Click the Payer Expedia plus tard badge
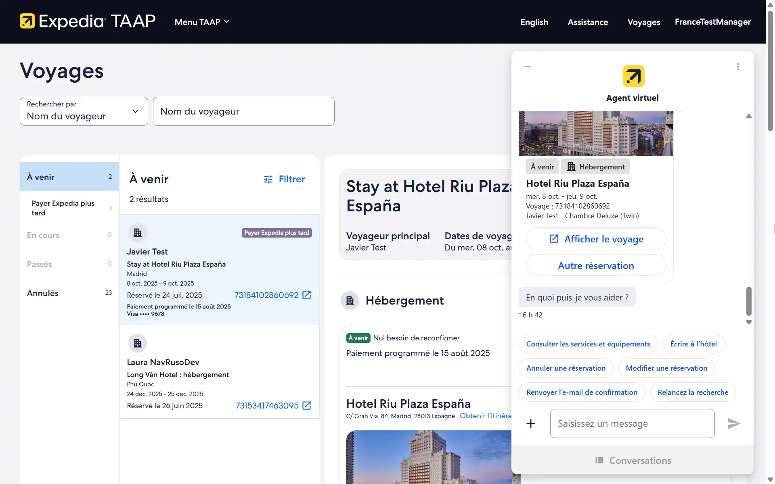This screenshot has height=484, width=775. click(276, 233)
